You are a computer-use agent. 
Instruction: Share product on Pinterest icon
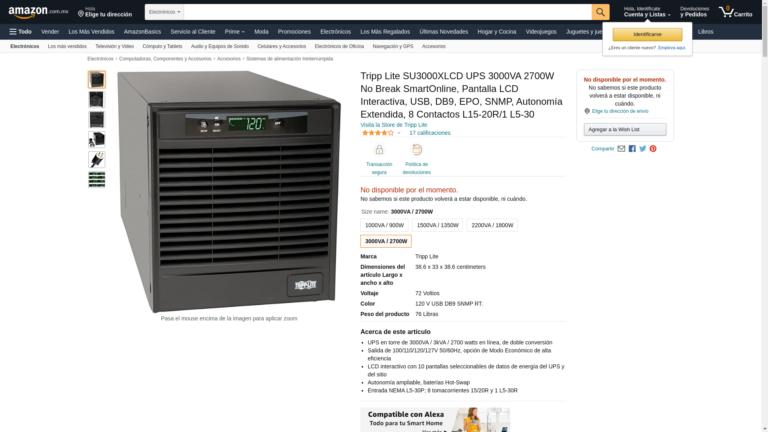(x=653, y=149)
